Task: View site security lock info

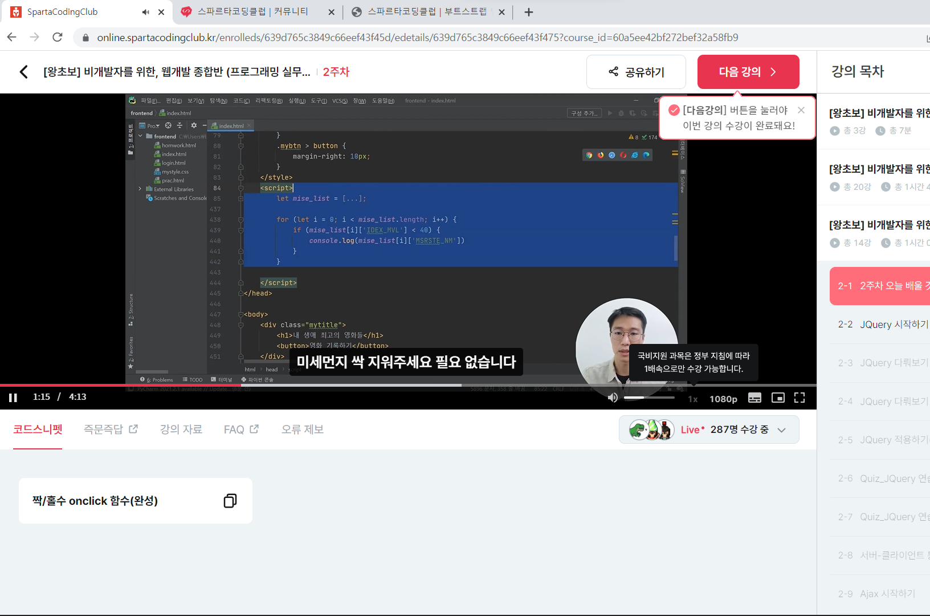Action: pyautogui.click(x=86, y=38)
